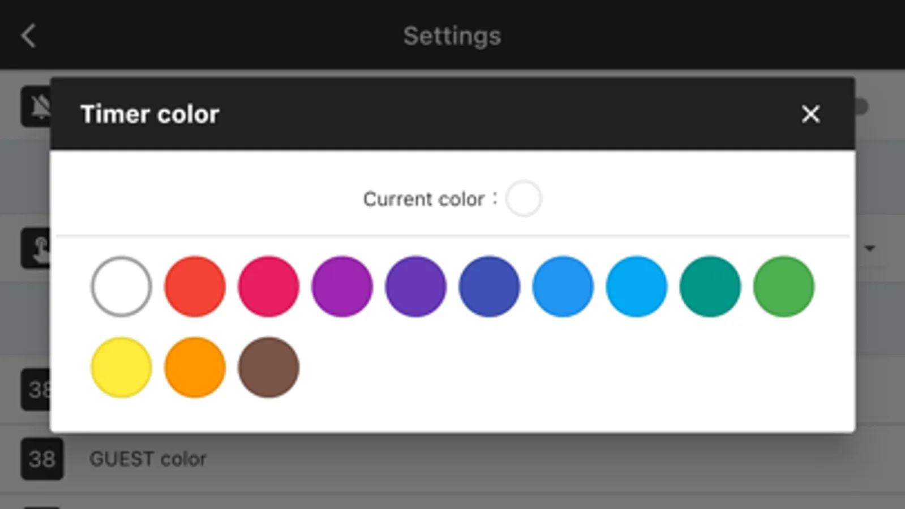Close the Timer color dialog
The image size is (905, 509).
tap(810, 114)
